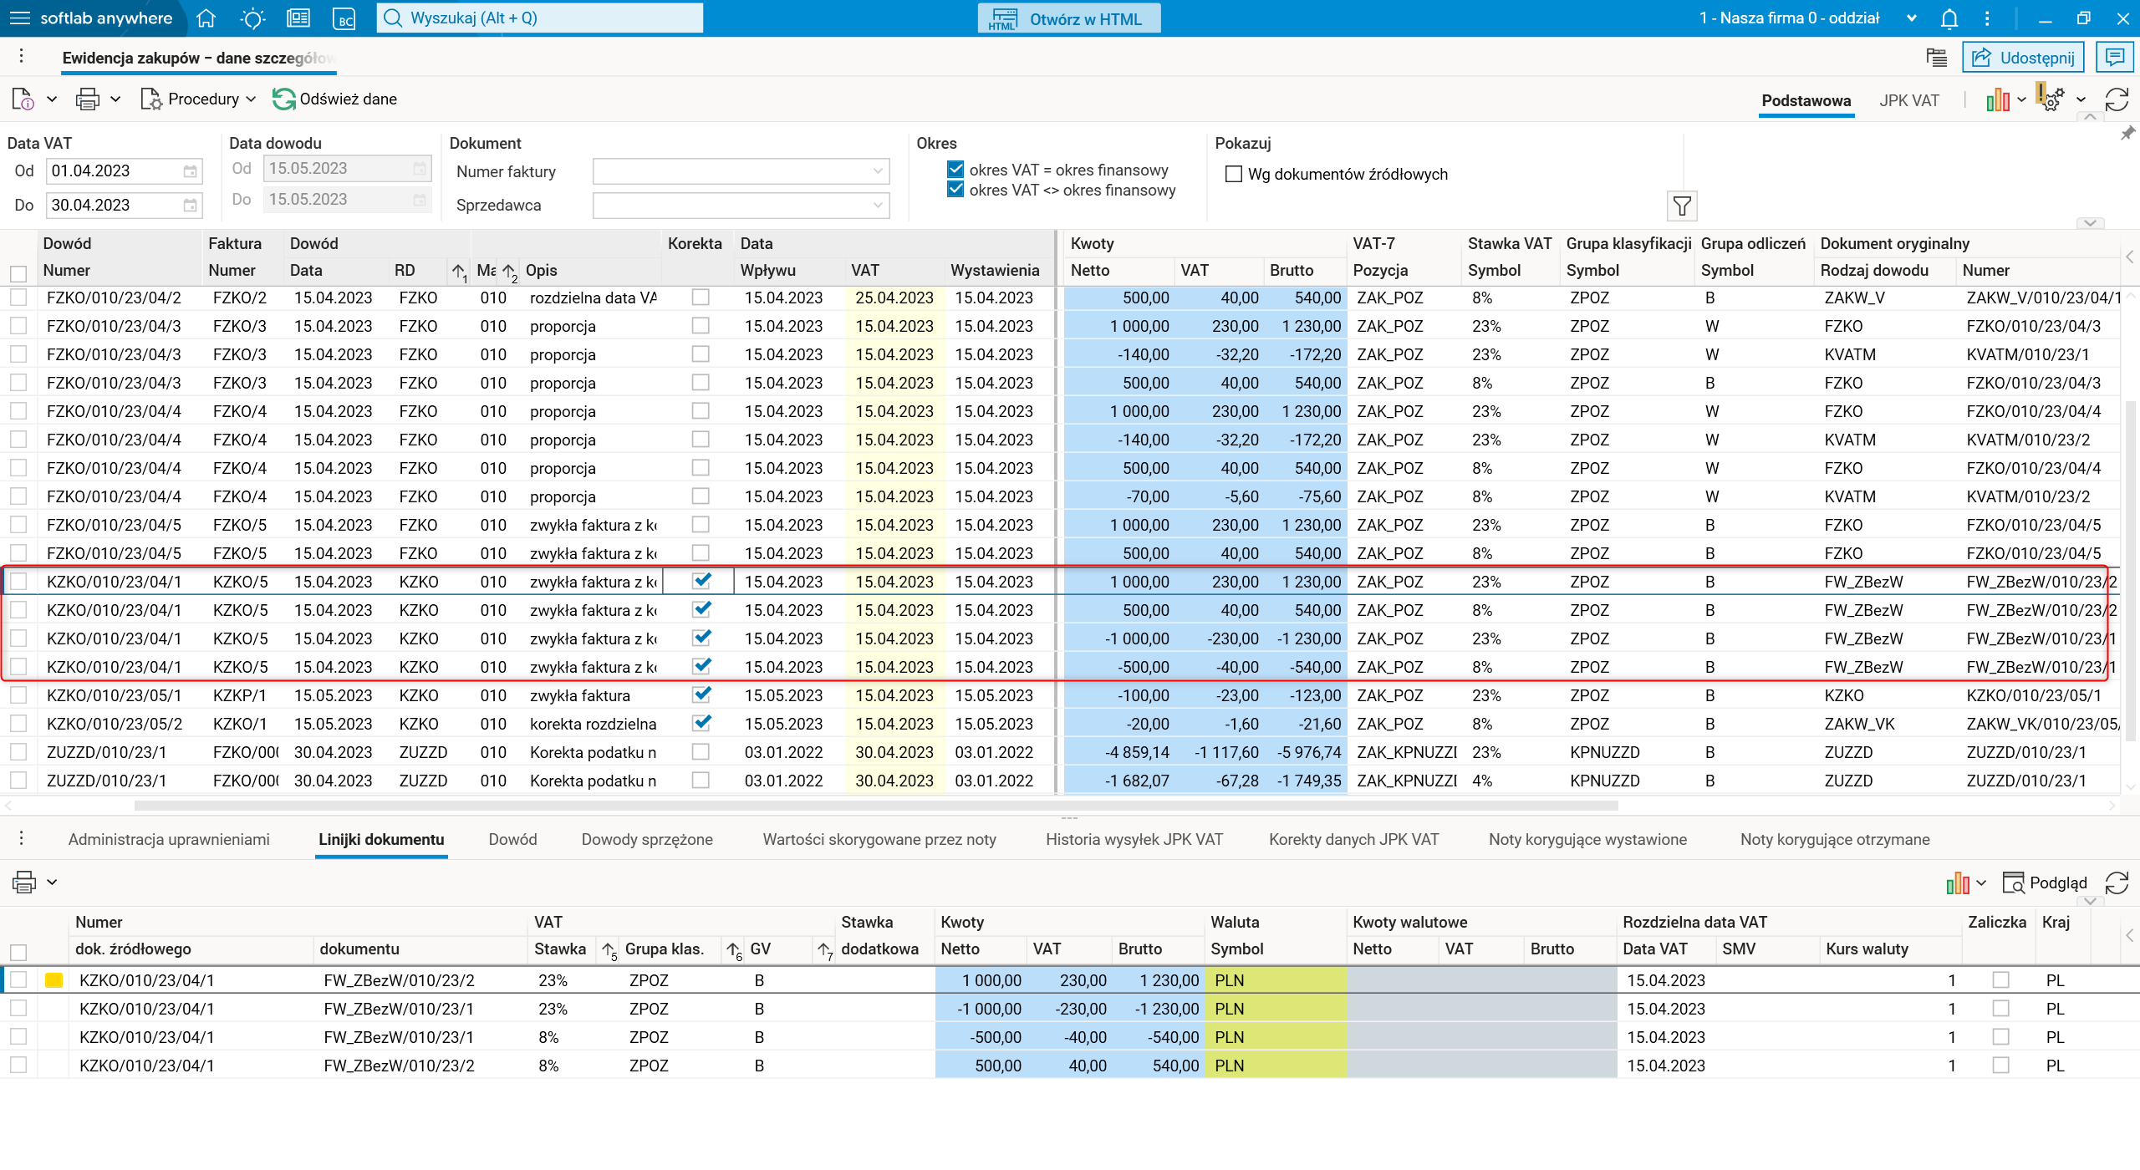2140x1170 pixels.
Task: Click the Otwórz w HTML button
Action: click(1068, 18)
